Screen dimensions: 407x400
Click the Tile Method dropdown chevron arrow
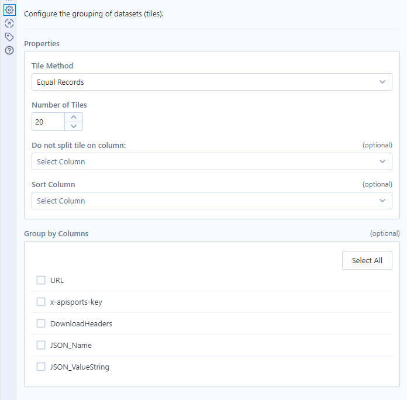[x=382, y=82]
